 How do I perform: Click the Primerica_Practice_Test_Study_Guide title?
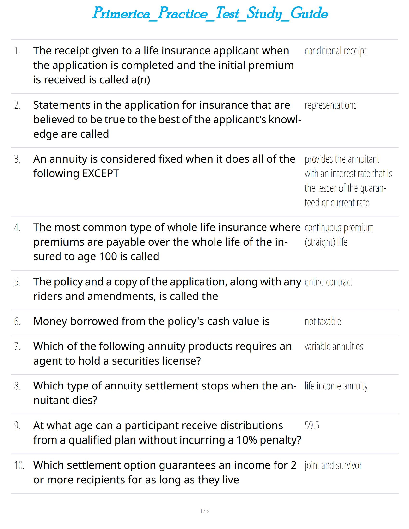(210, 14)
